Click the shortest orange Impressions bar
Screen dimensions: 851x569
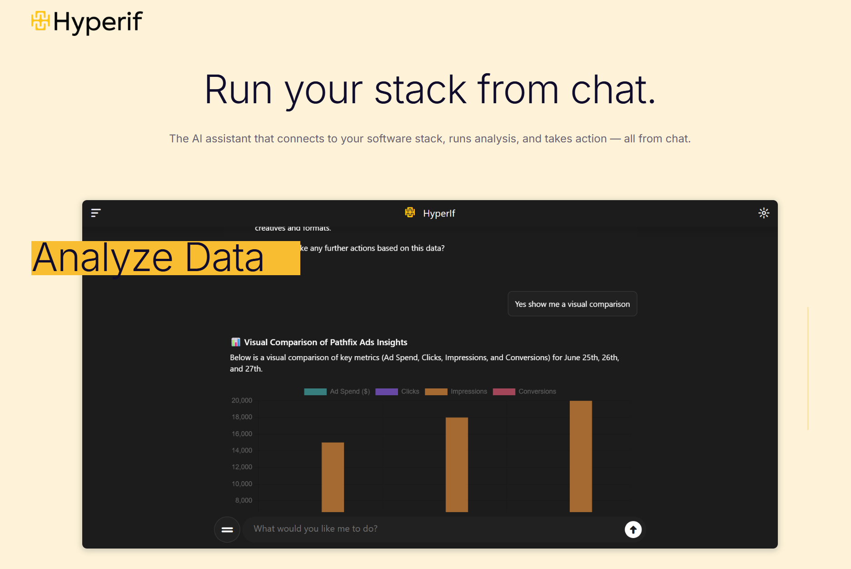(x=333, y=477)
